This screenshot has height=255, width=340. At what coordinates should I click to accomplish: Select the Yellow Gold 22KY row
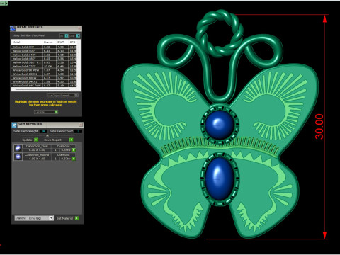(44, 67)
